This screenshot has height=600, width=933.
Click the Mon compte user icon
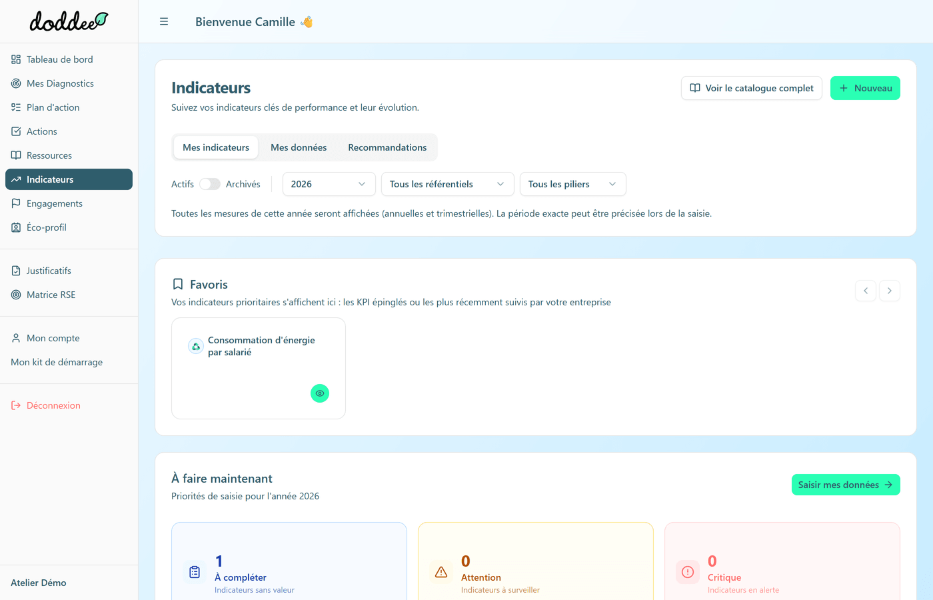pyautogui.click(x=16, y=338)
